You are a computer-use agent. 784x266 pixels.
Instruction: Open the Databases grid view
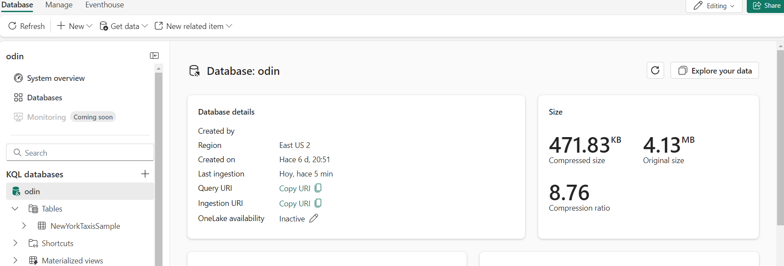[44, 98]
